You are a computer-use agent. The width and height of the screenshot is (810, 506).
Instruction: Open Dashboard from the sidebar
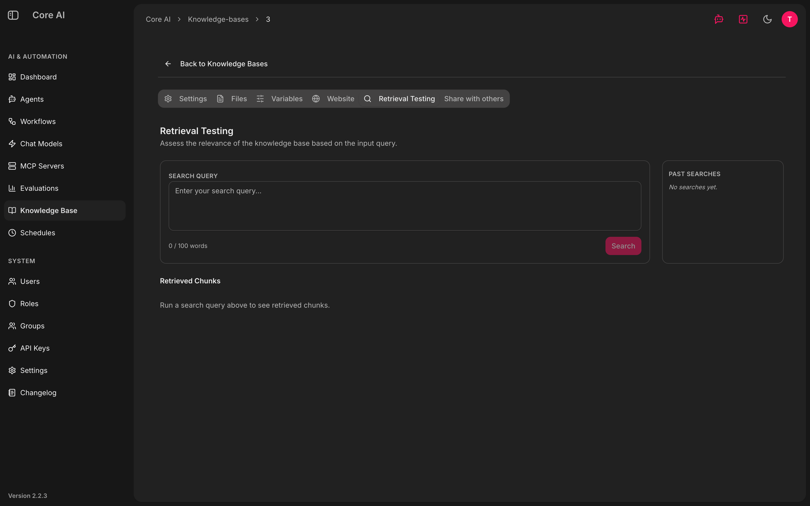65,77
